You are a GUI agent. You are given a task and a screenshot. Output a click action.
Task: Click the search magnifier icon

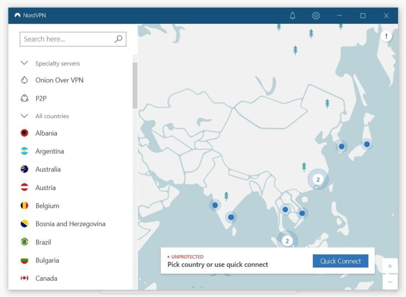(118, 39)
